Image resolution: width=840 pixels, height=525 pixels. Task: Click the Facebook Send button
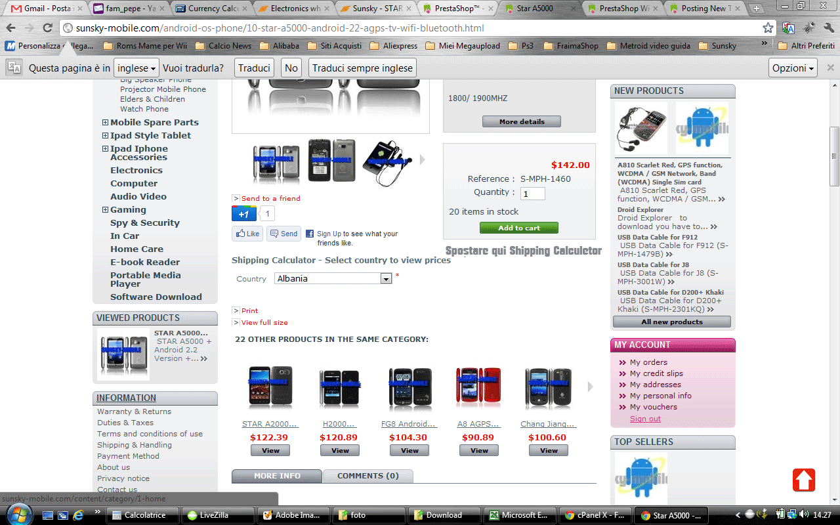pyautogui.click(x=283, y=234)
